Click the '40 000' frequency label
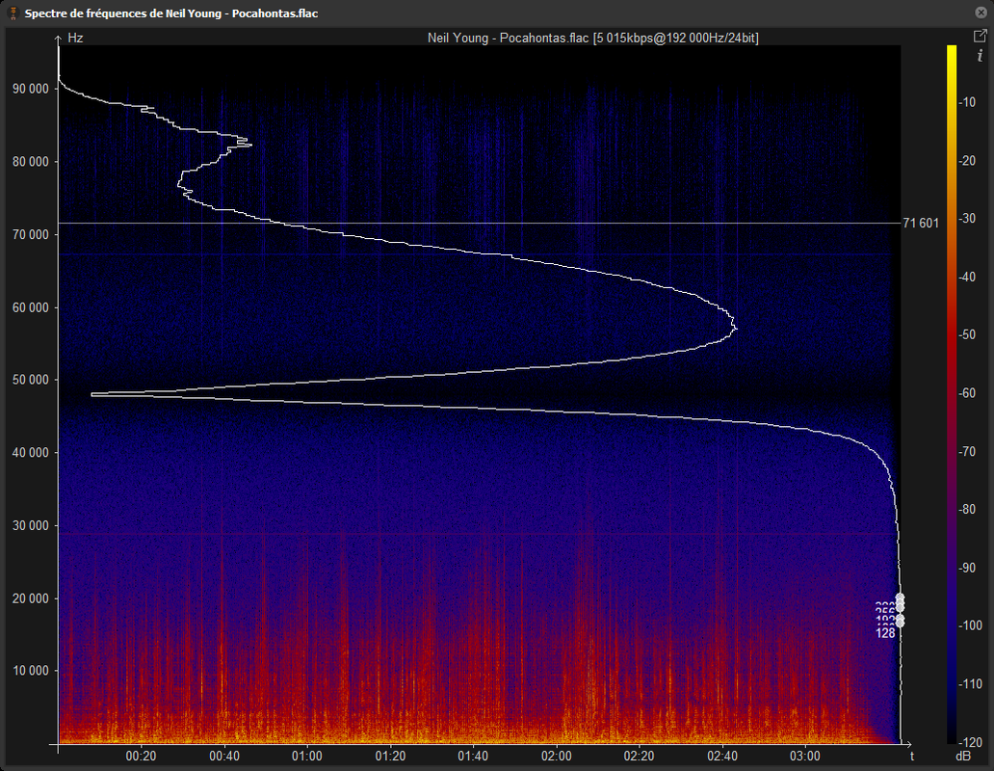The image size is (994, 771). [x=31, y=453]
